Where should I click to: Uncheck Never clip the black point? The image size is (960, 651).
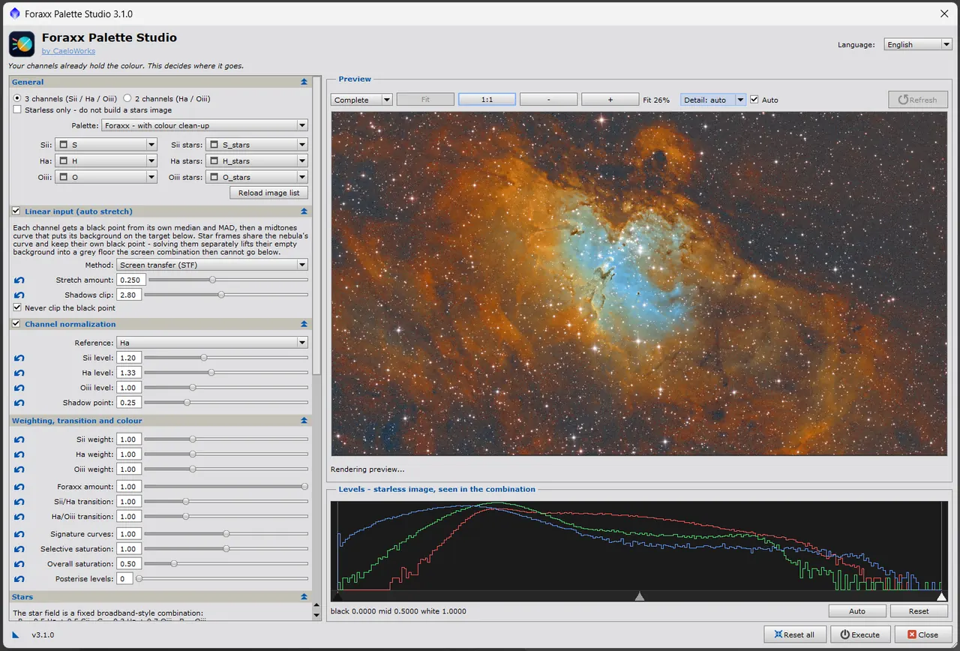click(x=18, y=308)
